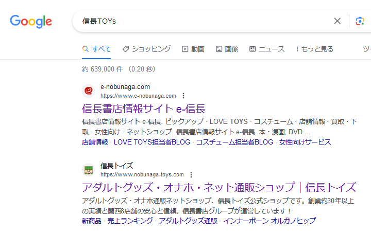This screenshot has width=371, height=234.
Task: Open the インナーボーン オルガノヒップ sitelink
Action: (x=269, y=221)
